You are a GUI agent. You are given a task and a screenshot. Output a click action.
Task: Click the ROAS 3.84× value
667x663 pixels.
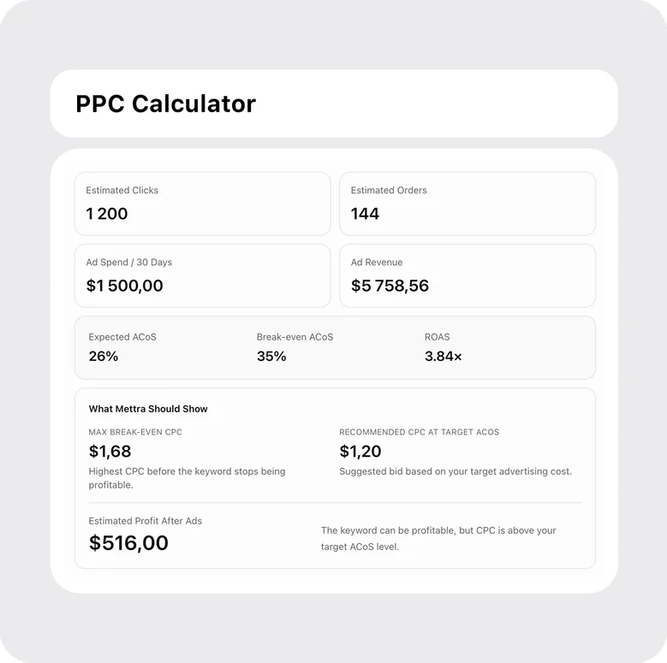[444, 356]
